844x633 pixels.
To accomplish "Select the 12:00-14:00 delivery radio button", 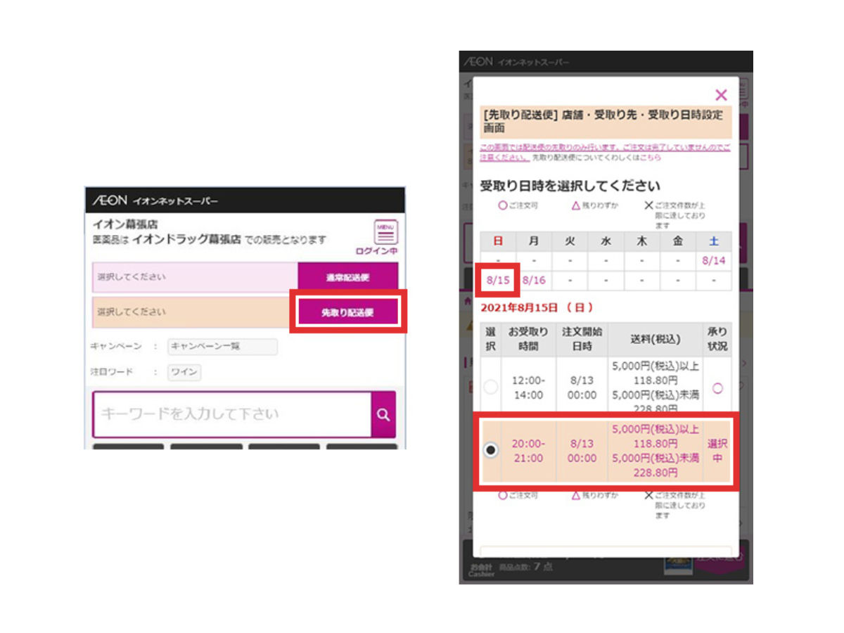I will click(x=491, y=387).
